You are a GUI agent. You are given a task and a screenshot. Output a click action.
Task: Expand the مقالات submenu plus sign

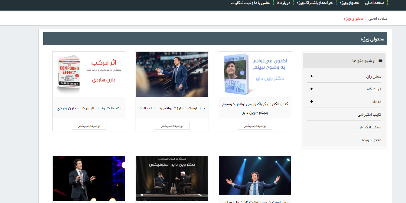(312, 101)
